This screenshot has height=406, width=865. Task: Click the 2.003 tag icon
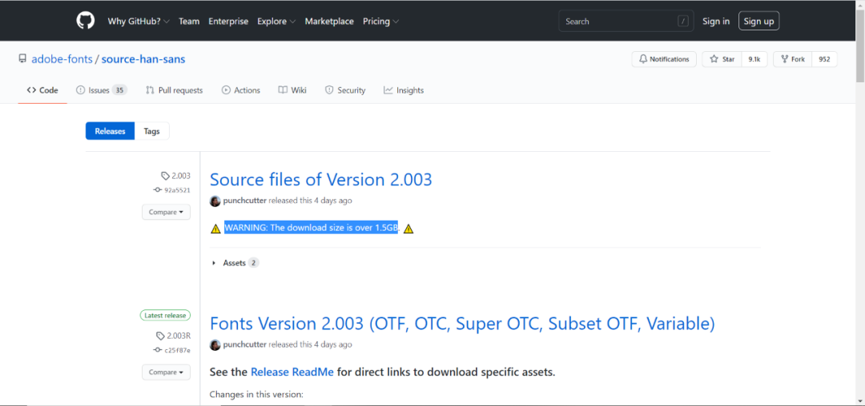[165, 176]
